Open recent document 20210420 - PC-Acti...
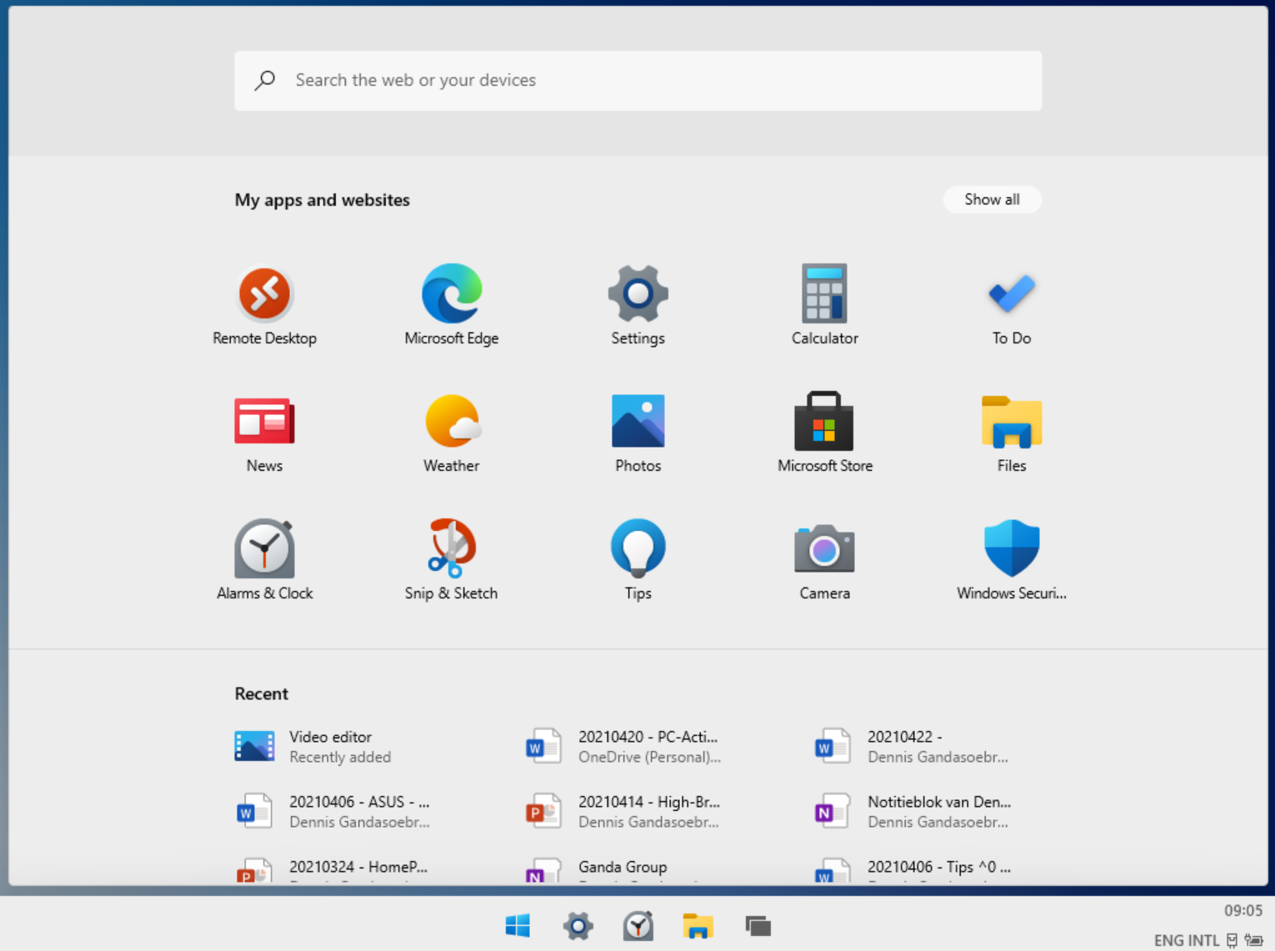 (x=623, y=747)
